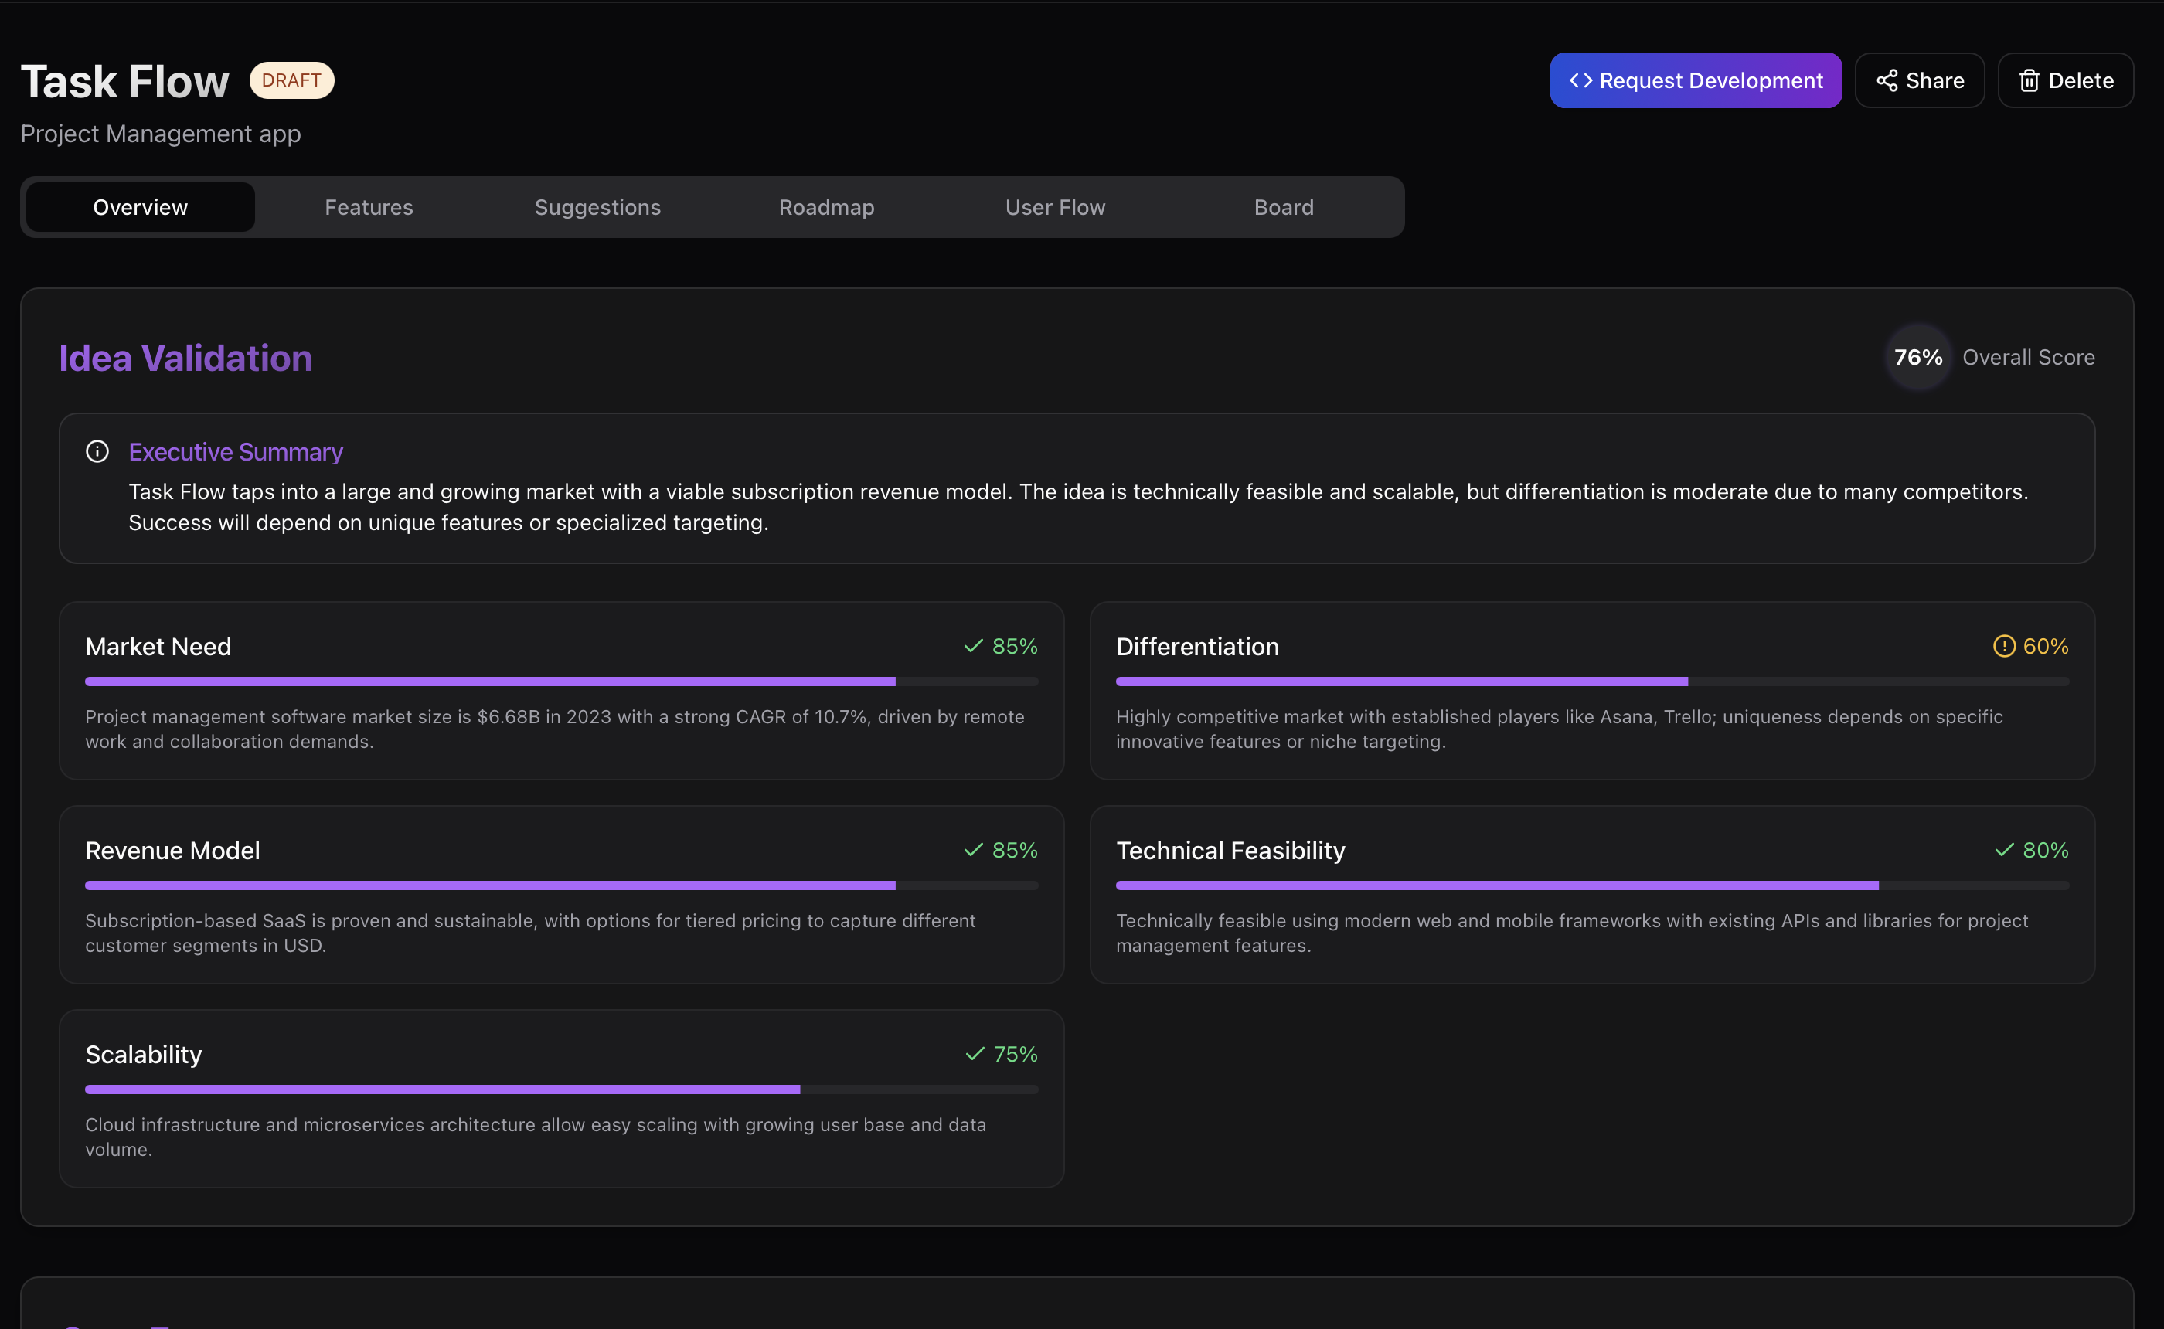Image resolution: width=2164 pixels, height=1329 pixels.
Task: Click the code brackets icon on Request Development
Action: [x=1580, y=81]
